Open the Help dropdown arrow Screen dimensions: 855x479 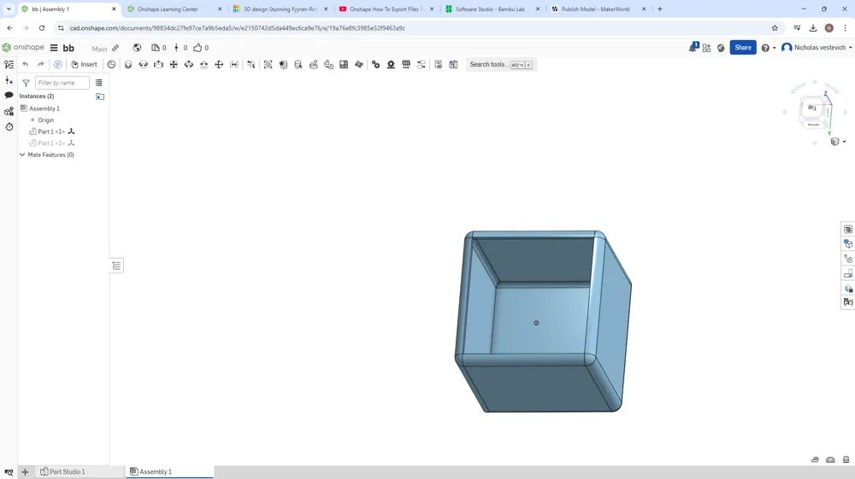[775, 48]
